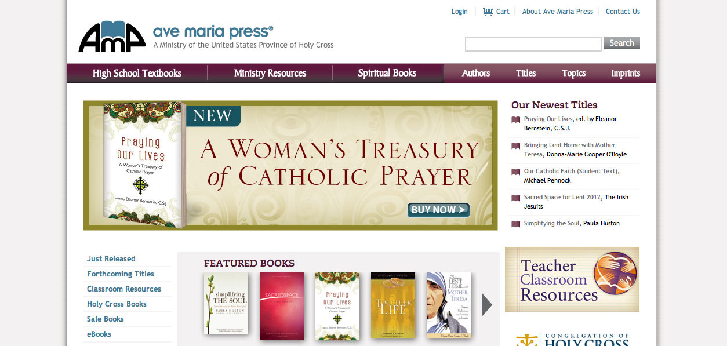The width and height of the screenshot is (727, 346).
Task: Open the shopping cart icon
Action: [x=488, y=12]
